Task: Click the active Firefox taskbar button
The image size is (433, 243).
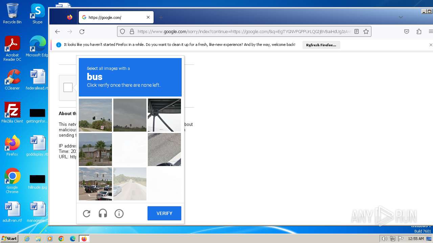Action: coord(84,239)
